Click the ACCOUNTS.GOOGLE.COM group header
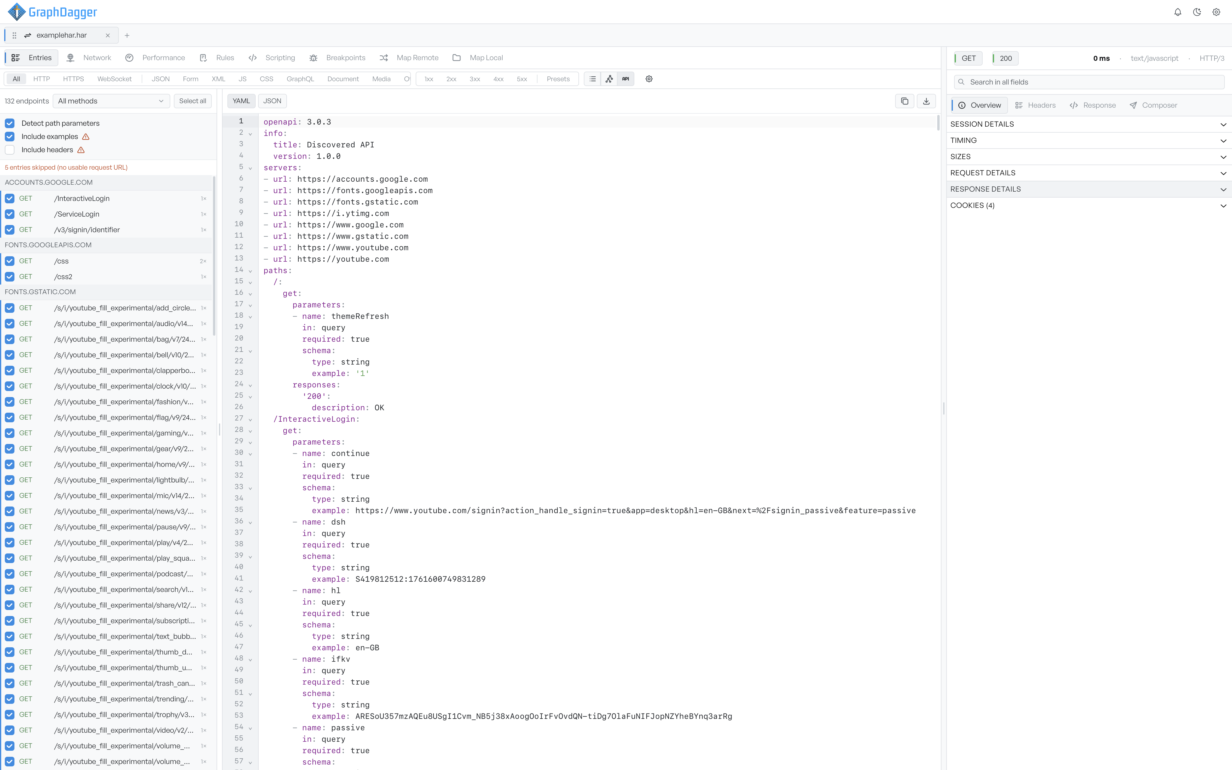 106,182
